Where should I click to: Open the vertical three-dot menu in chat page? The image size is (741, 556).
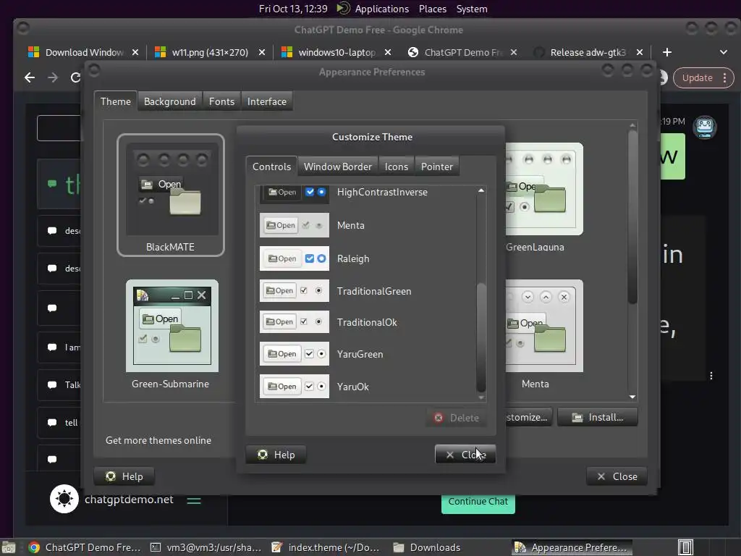coord(711,376)
